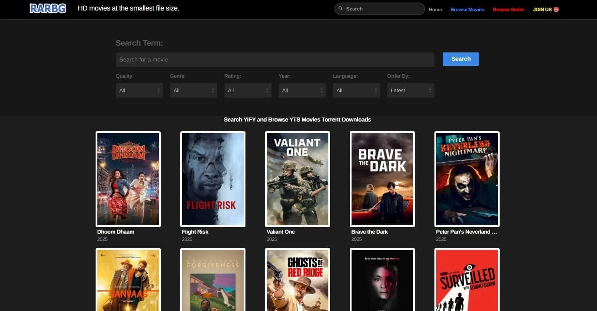Open the Ghosts of Red Ridge poster
The width and height of the screenshot is (597, 311).
click(298, 280)
